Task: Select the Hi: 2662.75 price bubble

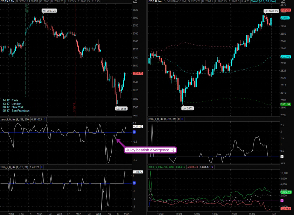Action: click(271, 11)
